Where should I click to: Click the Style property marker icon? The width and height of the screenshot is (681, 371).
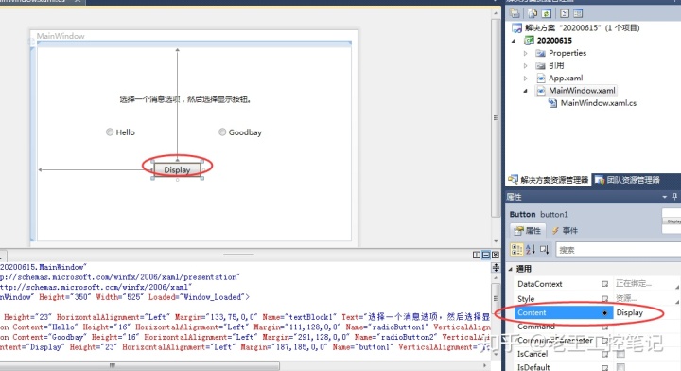tap(604, 299)
